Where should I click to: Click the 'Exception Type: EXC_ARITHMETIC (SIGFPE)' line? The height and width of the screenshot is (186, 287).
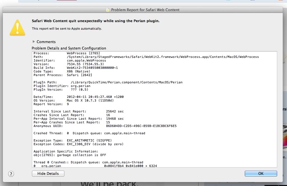coord(73,140)
